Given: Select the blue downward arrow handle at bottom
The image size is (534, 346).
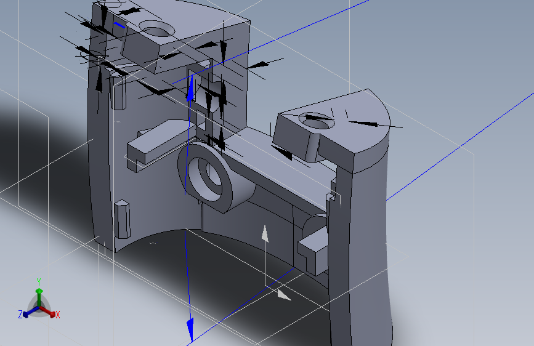Looking at the screenshot, I should [x=190, y=330].
